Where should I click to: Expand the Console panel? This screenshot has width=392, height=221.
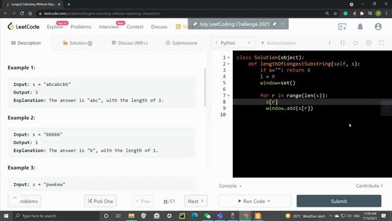coord(230,185)
